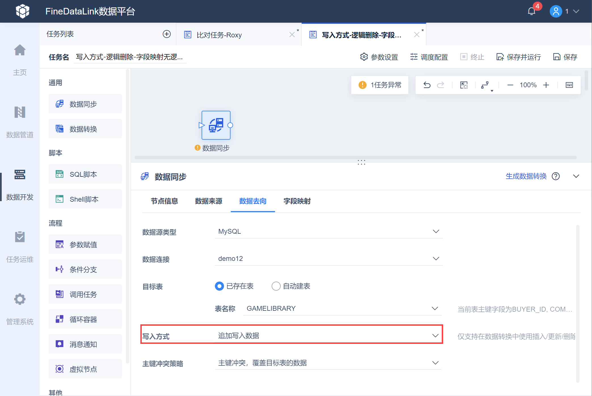Click the zoom in plus icon
This screenshot has height=396, width=592.
pos(546,85)
